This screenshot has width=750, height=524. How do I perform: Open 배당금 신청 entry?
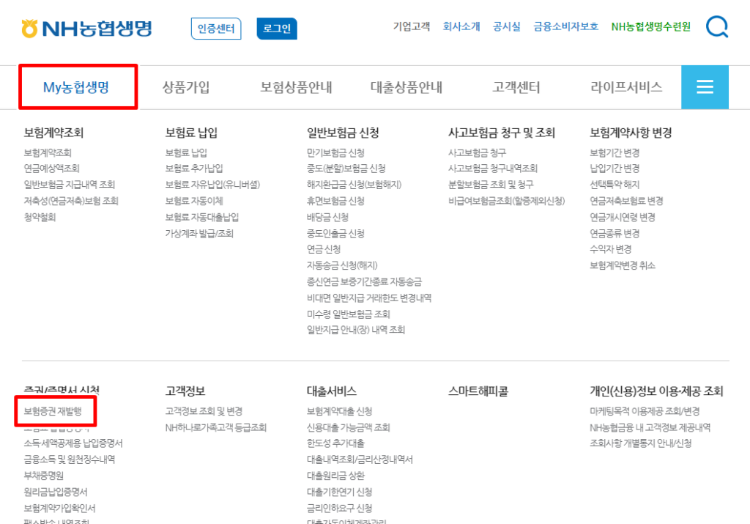pos(327,217)
